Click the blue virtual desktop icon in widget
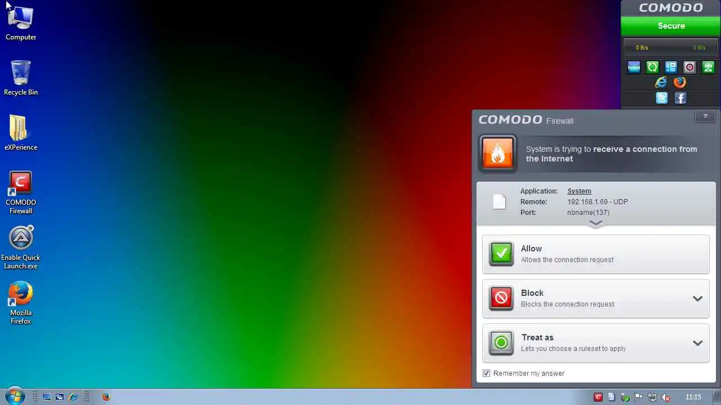 point(634,67)
